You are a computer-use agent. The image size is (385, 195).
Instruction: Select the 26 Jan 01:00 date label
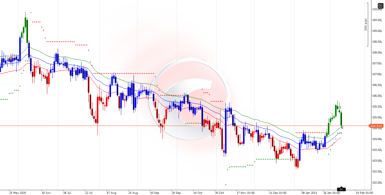331,193
